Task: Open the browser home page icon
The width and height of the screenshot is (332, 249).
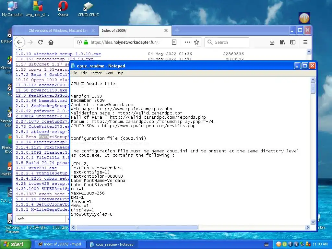Action: (51, 42)
